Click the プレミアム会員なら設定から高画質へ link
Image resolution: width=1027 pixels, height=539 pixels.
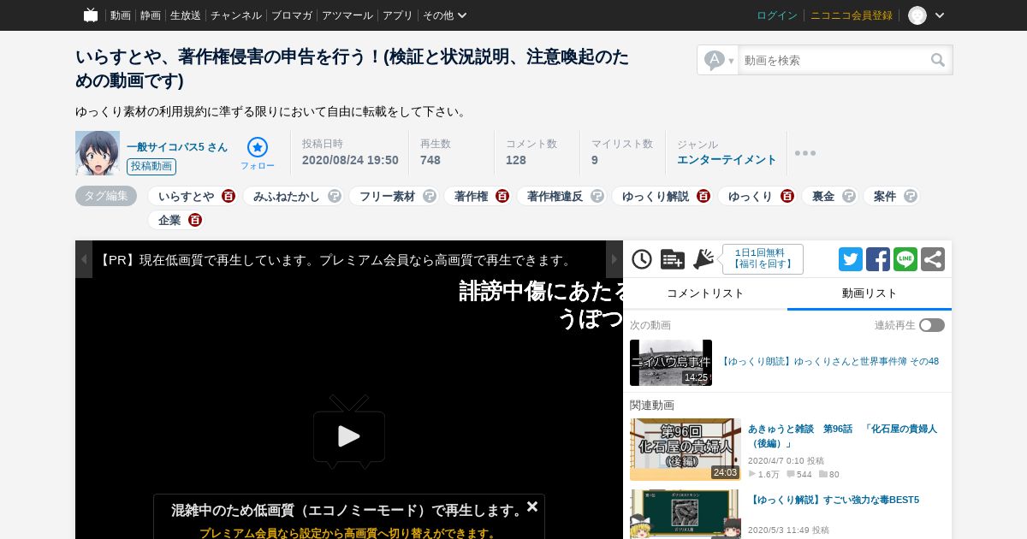point(348,533)
